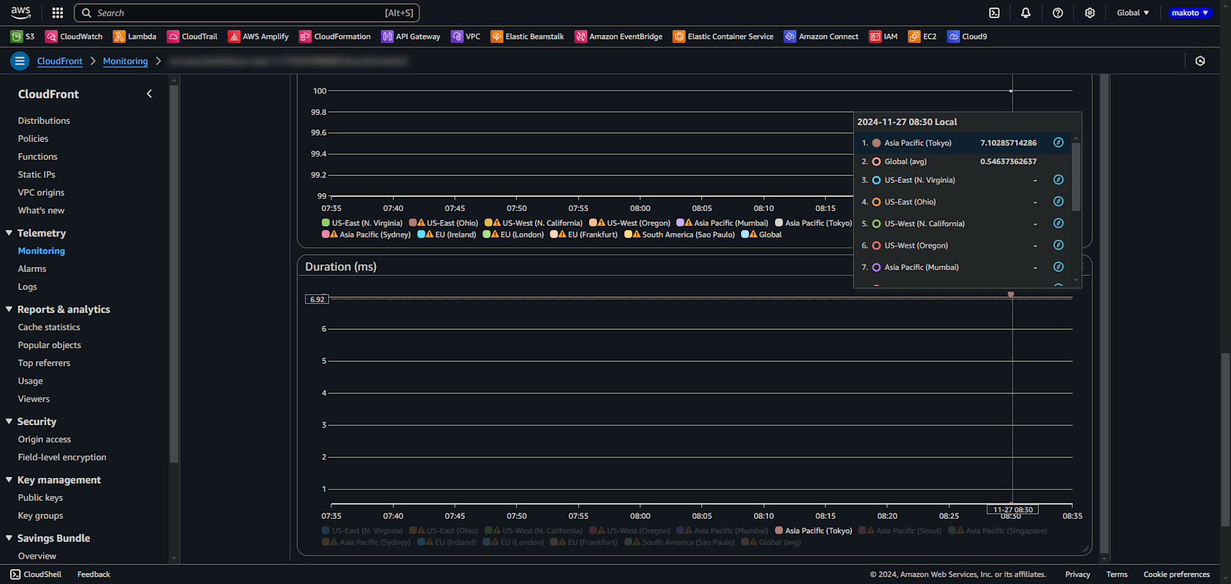This screenshot has width=1231, height=584.
Task: Open the settings gear
Action: click(x=1089, y=13)
